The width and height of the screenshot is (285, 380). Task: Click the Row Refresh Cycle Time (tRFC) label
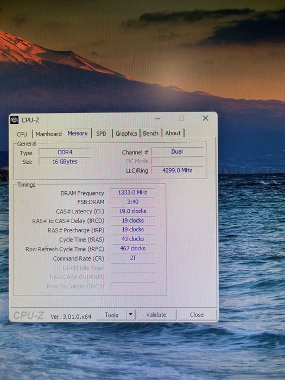coord(65,249)
